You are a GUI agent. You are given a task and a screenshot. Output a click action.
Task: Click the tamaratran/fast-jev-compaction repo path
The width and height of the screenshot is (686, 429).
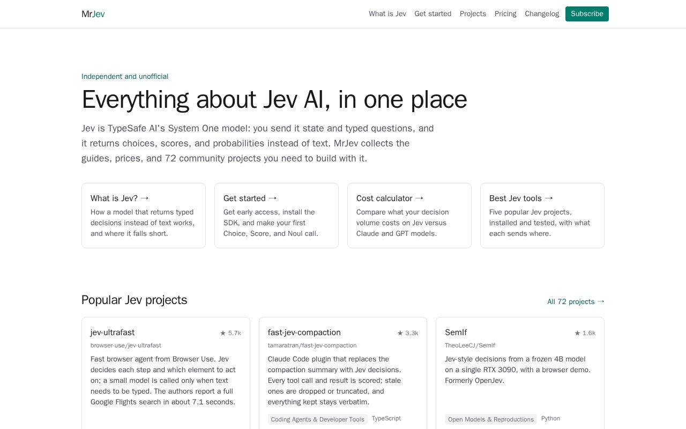coord(312,345)
